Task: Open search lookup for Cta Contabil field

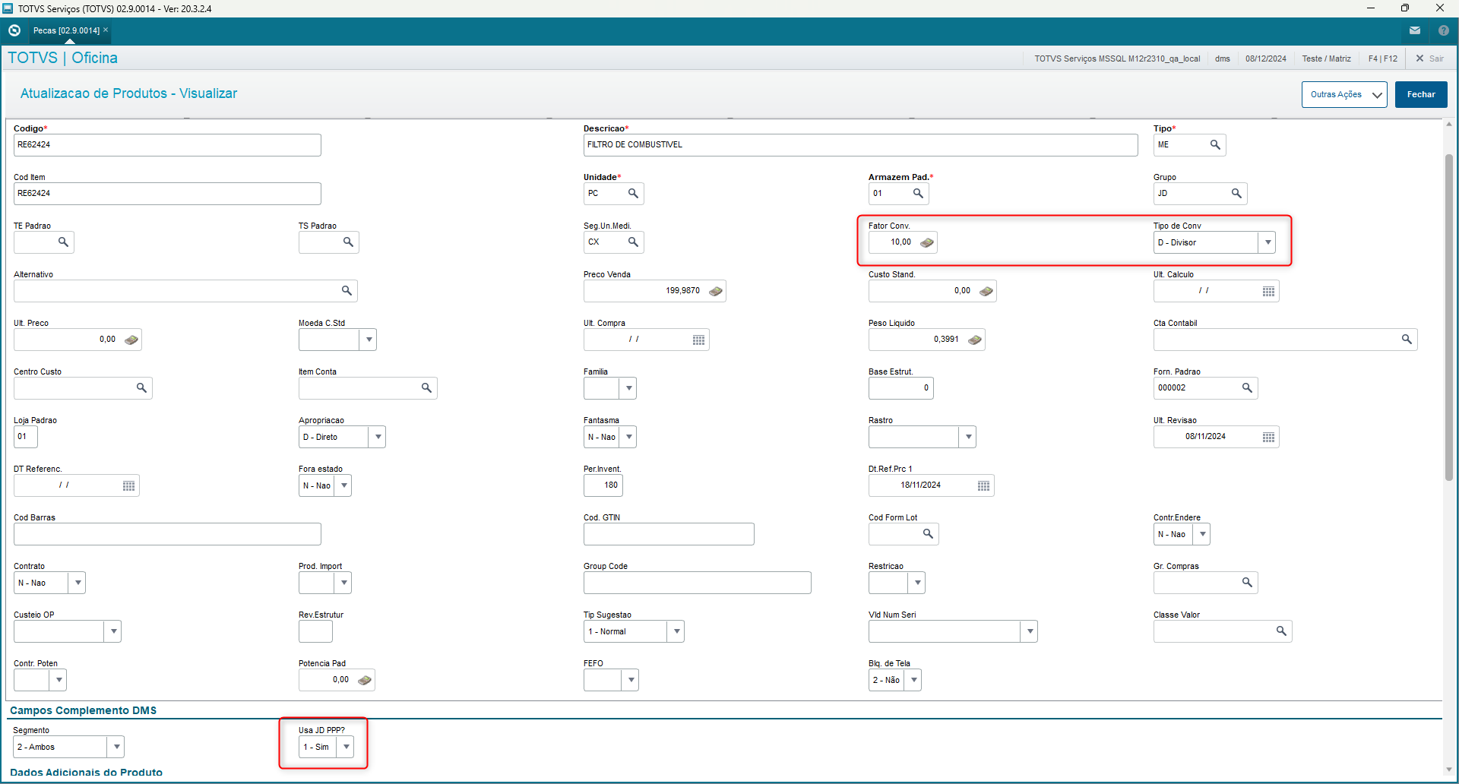Action: [x=1407, y=340]
